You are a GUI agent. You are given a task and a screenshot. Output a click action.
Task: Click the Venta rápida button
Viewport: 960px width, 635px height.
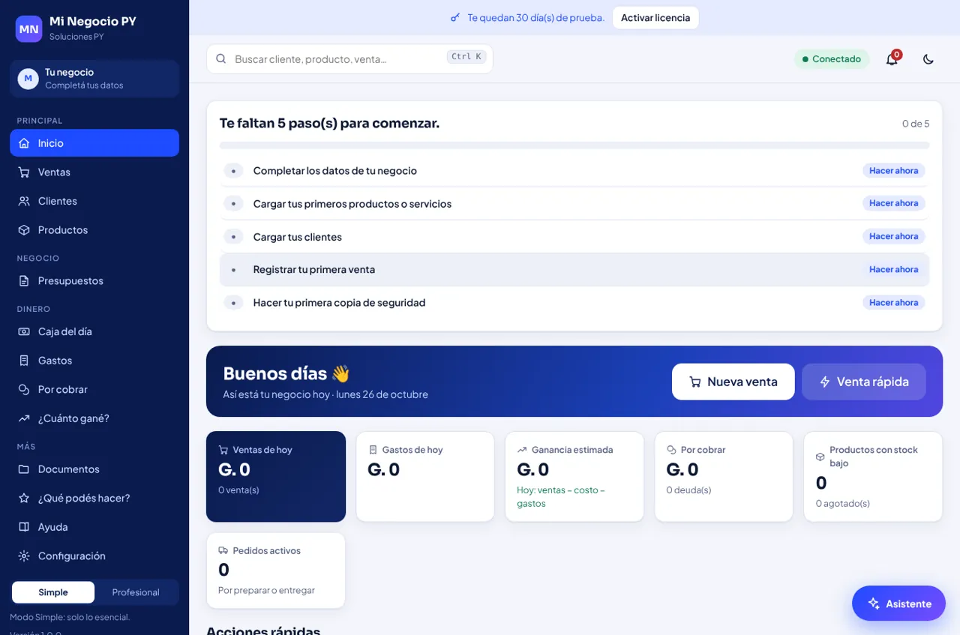point(864,382)
